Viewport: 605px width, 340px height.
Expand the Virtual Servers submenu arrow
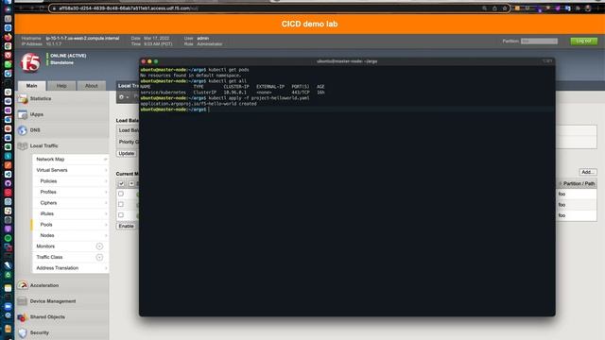coord(106,170)
